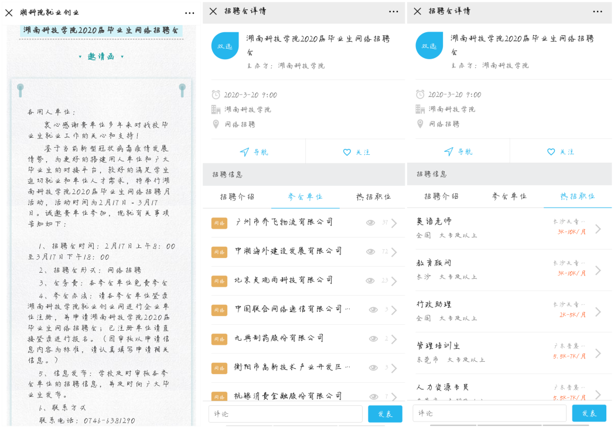Switch to 招聘介绍 tab in middle panel
Image resolution: width=614 pixels, height=428 pixels.
[237, 196]
